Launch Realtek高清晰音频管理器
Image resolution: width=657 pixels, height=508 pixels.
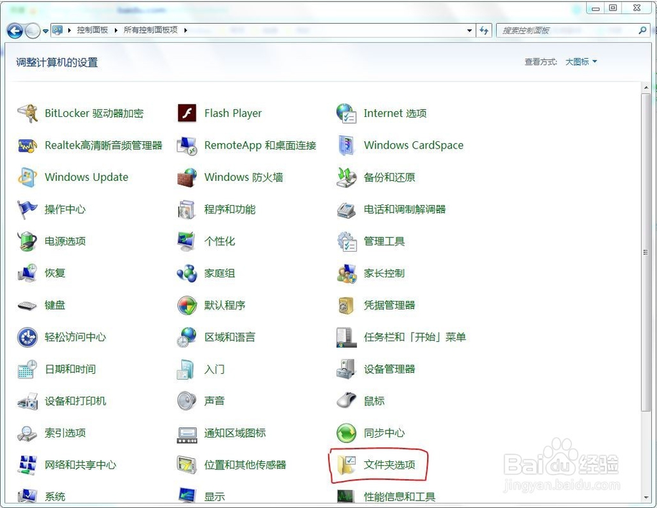(x=104, y=145)
